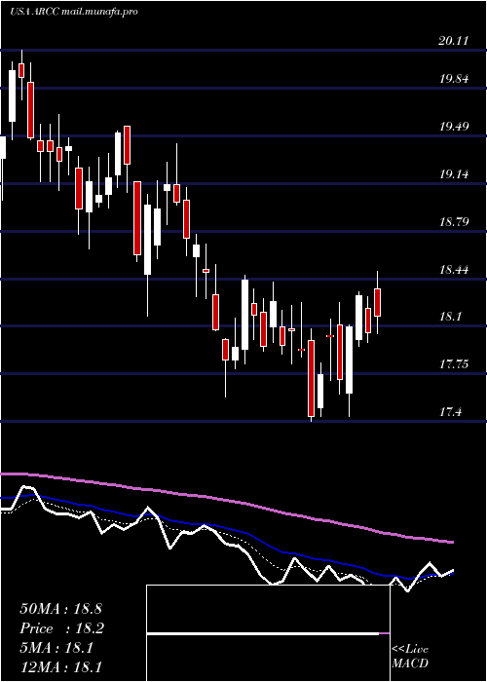Image resolution: width=487 pixels, height=682 pixels.
Task: Click the 19.49 price axis label
Action: pyautogui.click(x=455, y=127)
